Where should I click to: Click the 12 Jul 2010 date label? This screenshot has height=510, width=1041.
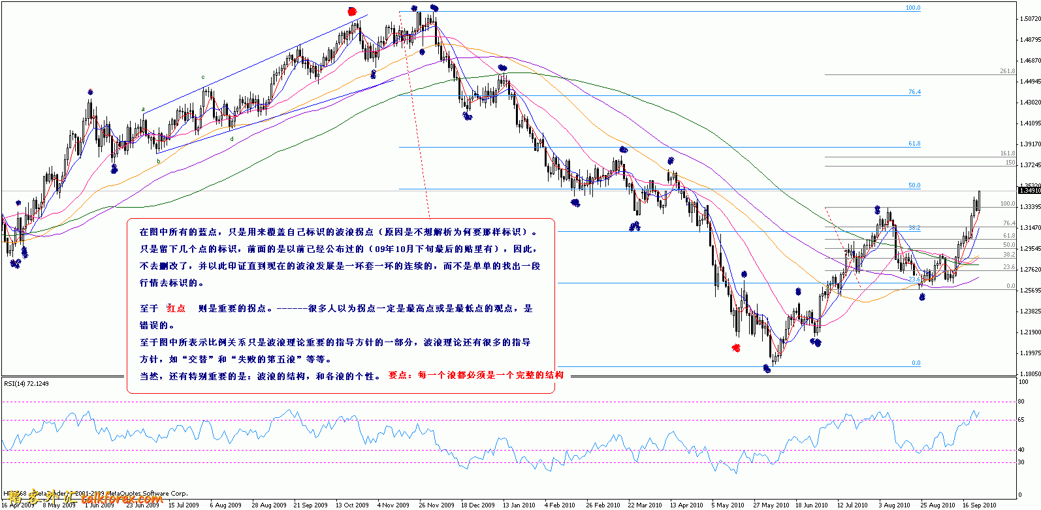coord(853,505)
